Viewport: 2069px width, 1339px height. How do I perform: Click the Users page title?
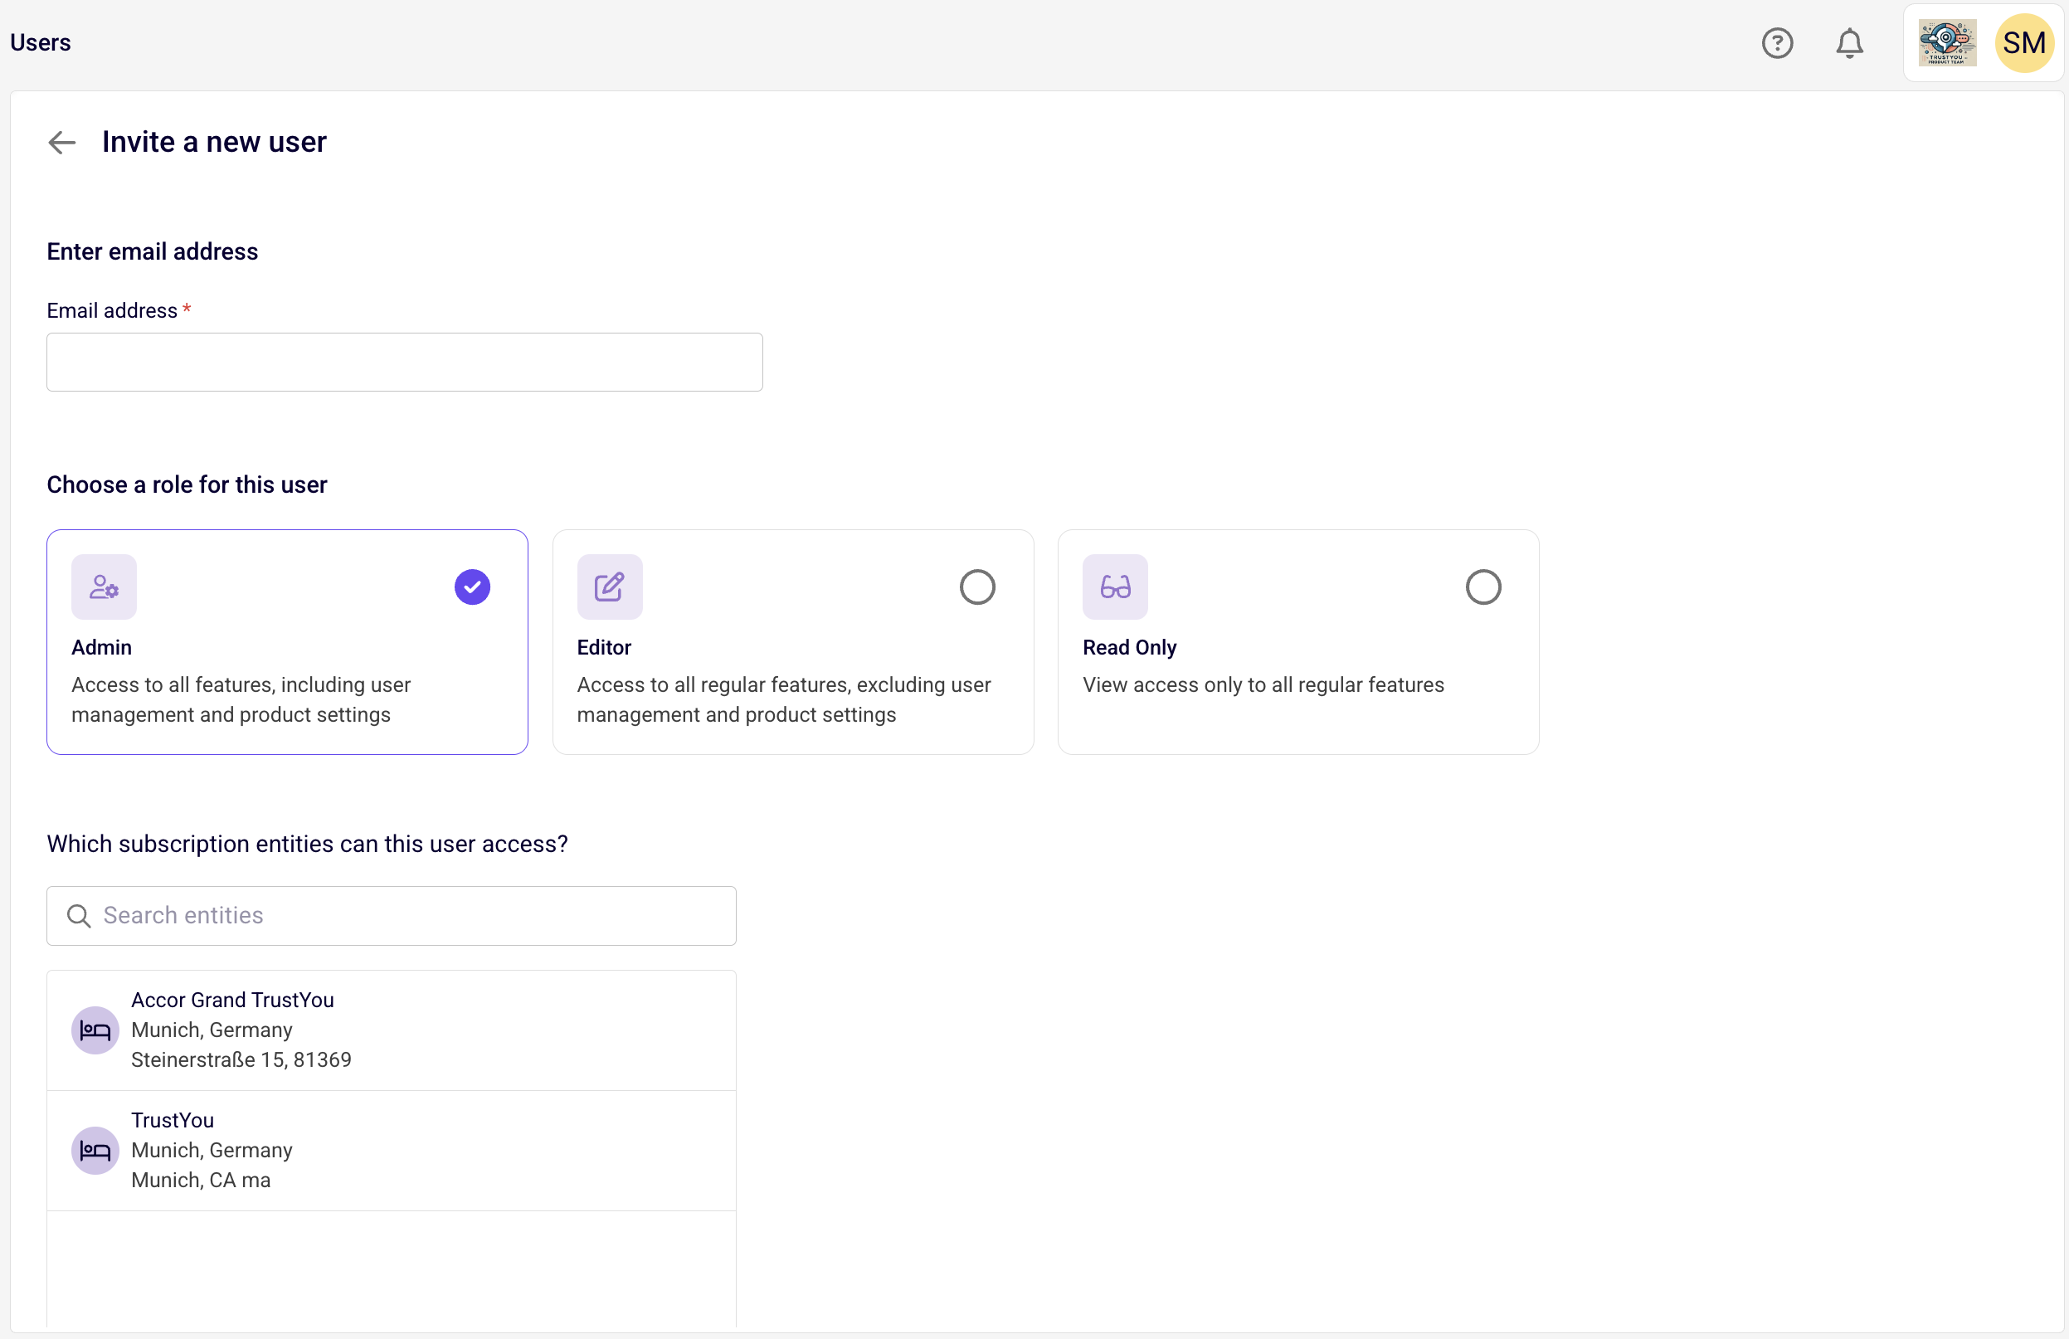40,42
